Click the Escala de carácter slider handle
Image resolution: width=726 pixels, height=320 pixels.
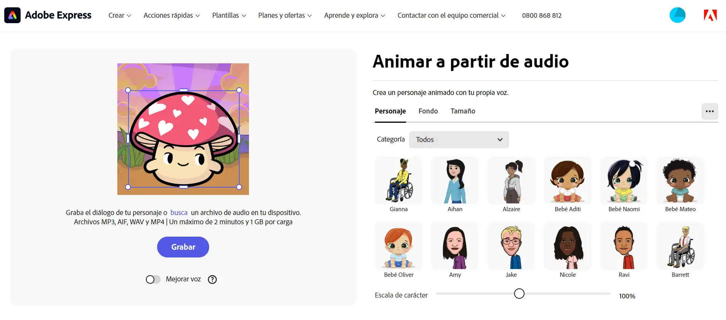(x=520, y=294)
